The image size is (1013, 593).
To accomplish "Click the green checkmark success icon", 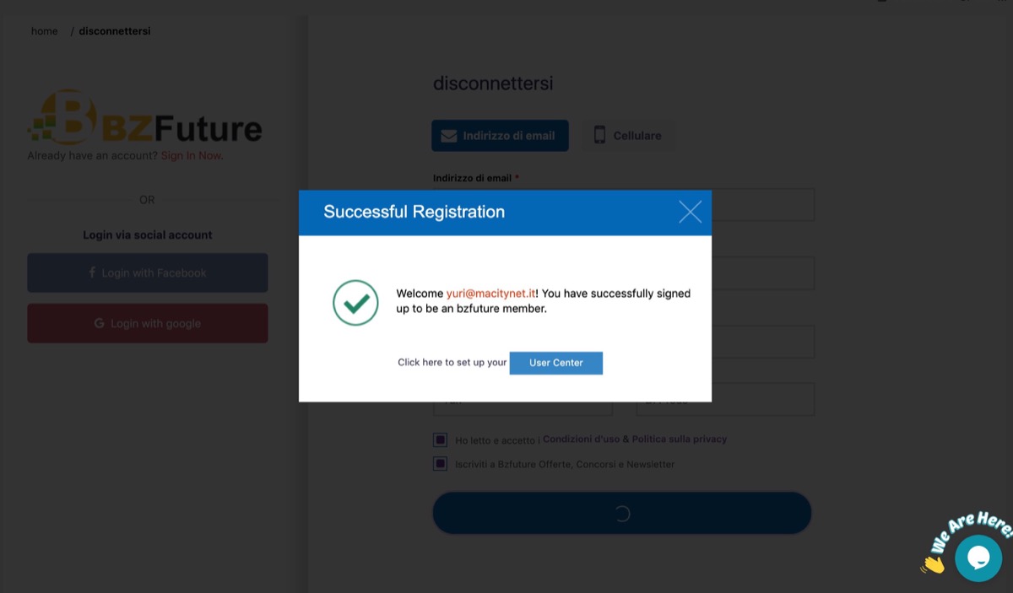I will point(355,303).
